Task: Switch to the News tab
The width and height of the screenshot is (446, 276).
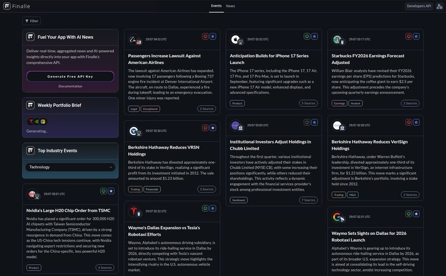Action: (230, 6)
